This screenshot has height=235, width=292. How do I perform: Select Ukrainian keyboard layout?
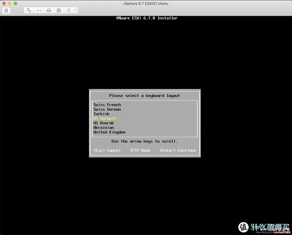pos(103,128)
